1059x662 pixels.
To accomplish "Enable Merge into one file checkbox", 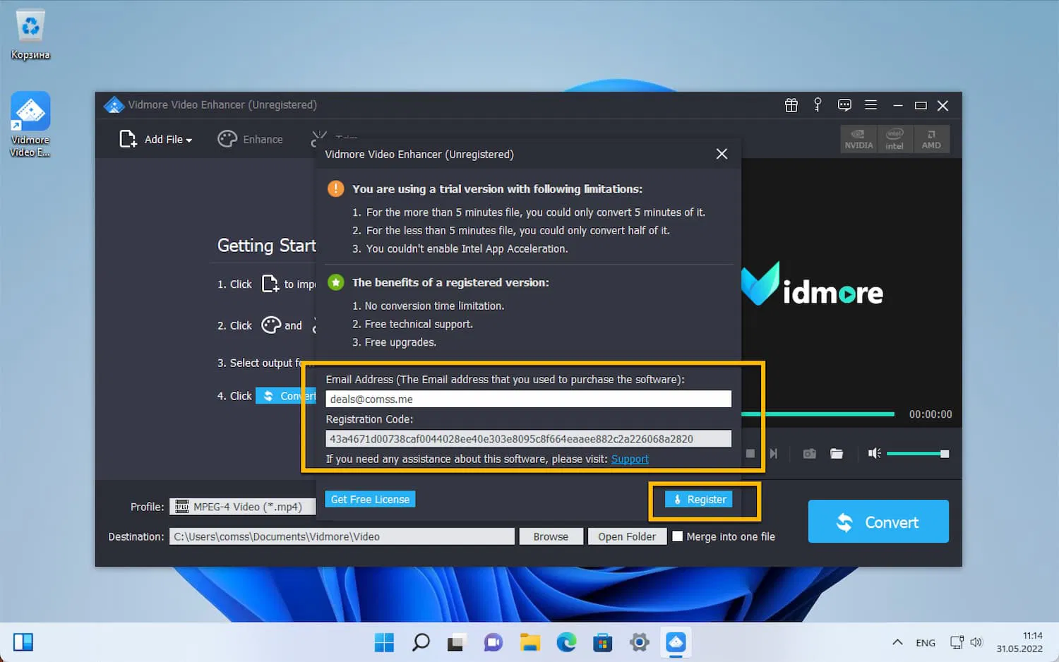I will coord(678,536).
